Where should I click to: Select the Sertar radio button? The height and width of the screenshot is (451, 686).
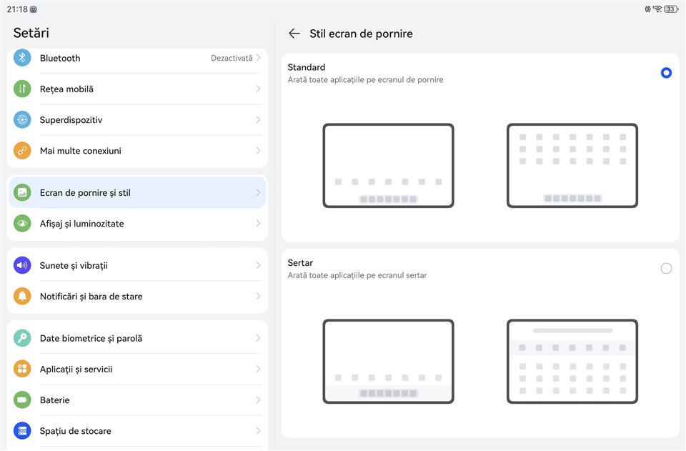(666, 269)
